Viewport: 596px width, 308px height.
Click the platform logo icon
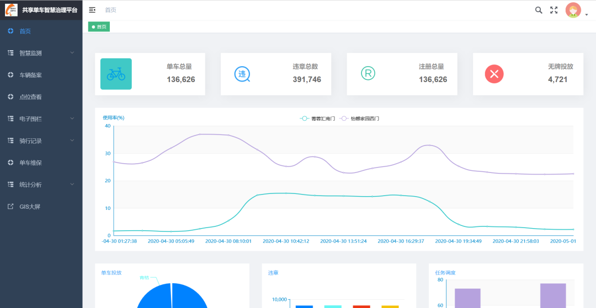pyautogui.click(x=11, y=10)
